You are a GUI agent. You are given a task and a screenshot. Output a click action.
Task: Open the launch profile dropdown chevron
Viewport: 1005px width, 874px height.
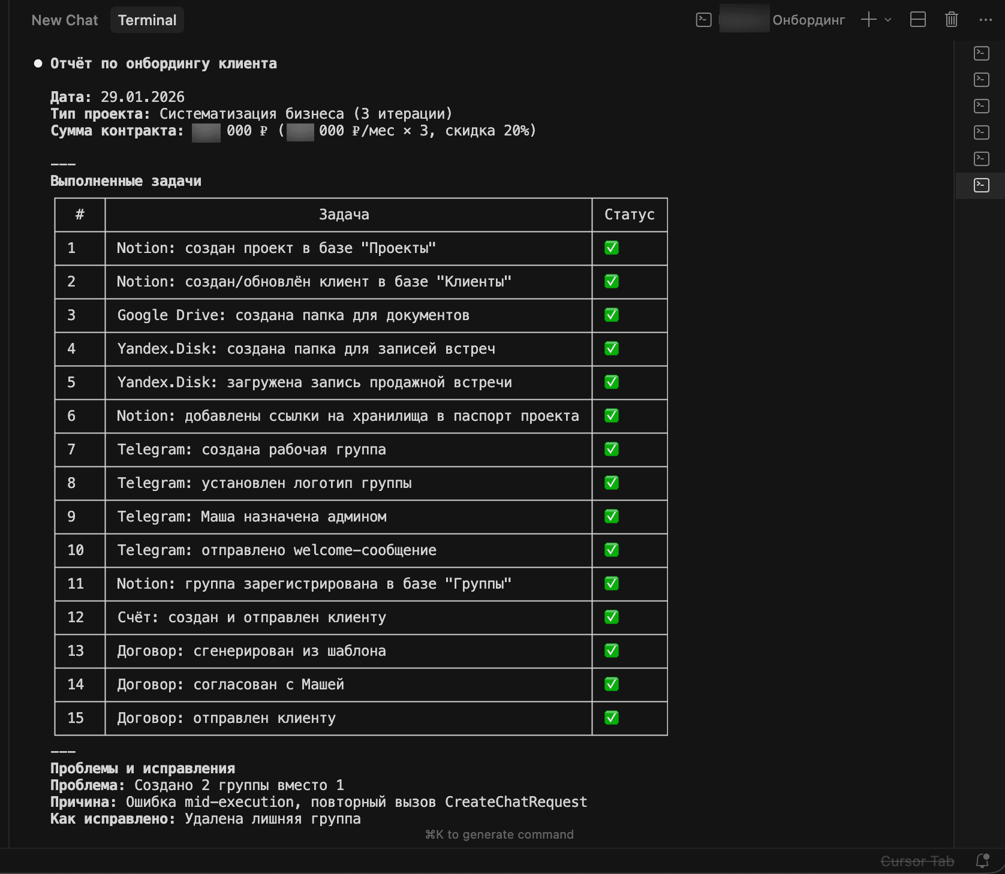[888, 20]
